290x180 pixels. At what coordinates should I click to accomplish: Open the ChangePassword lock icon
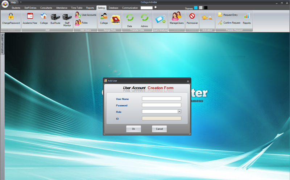(11, 16)
